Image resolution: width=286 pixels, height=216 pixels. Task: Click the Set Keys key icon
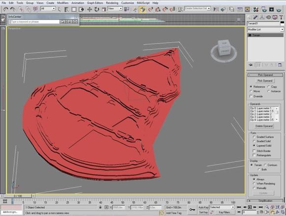(192, 210)
